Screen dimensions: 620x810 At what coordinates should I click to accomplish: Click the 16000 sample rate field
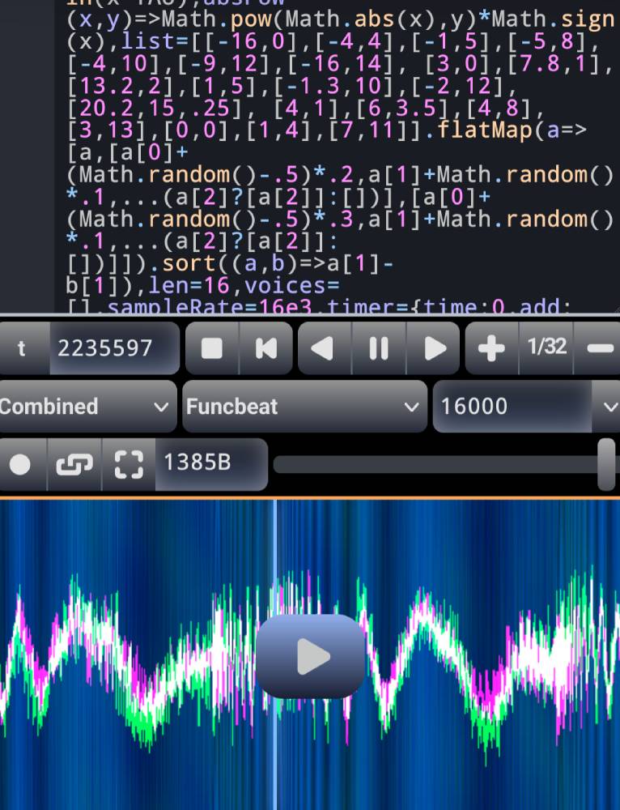513,407
